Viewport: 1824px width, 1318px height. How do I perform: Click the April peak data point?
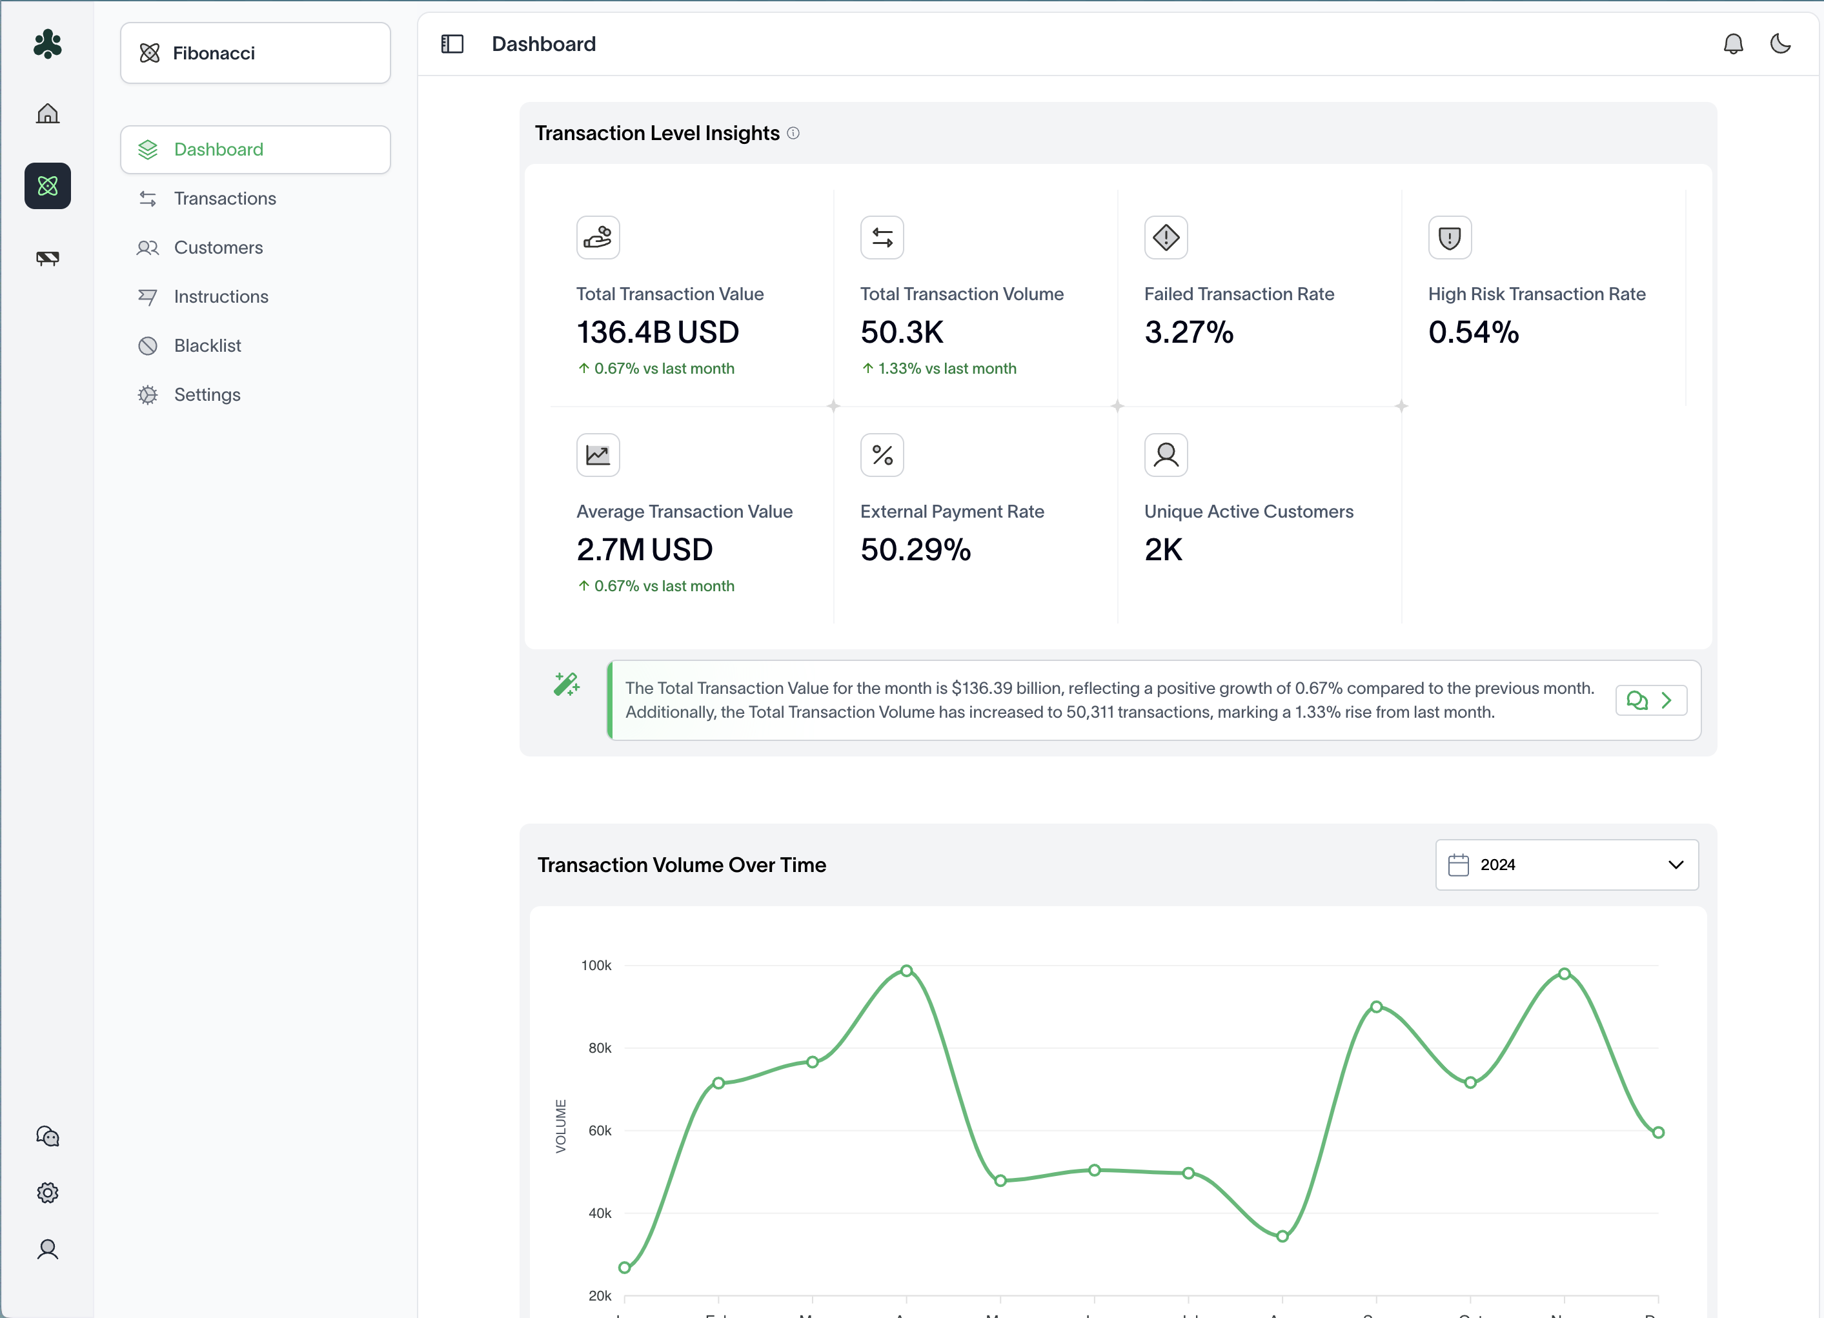(x=906, y=971)
